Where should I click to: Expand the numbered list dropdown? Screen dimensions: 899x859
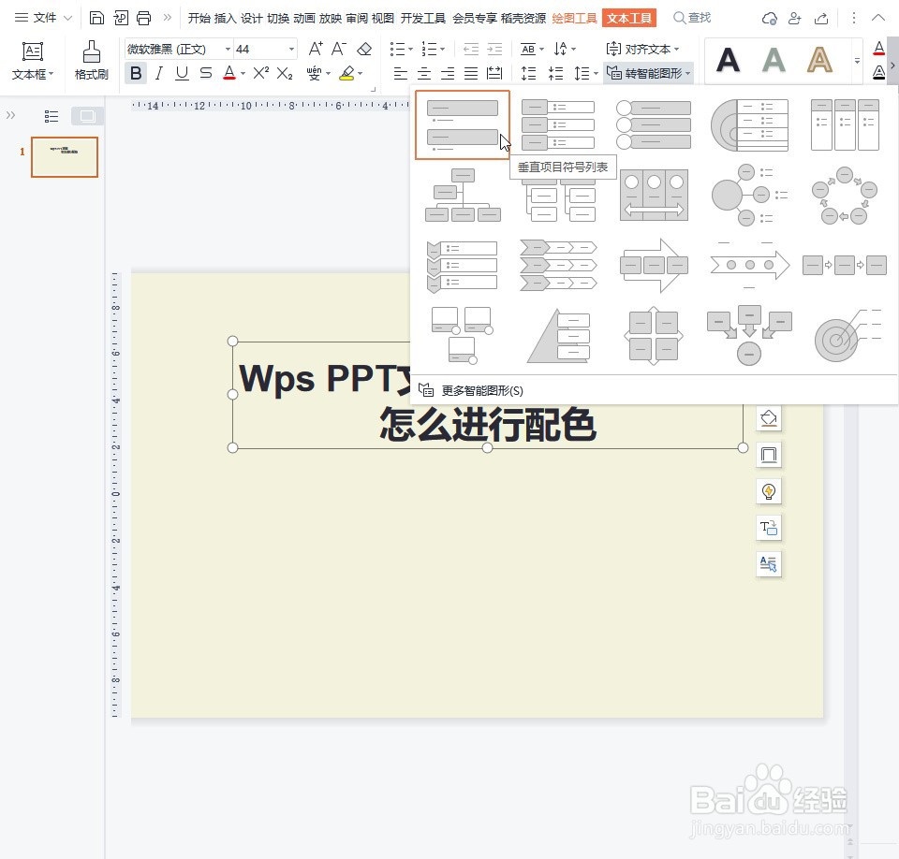click(442, 50)
